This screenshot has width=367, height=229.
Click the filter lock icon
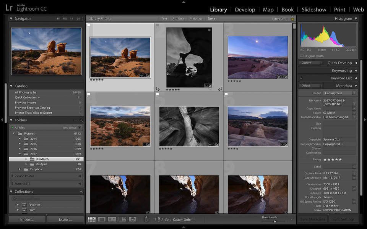[292, 18]
